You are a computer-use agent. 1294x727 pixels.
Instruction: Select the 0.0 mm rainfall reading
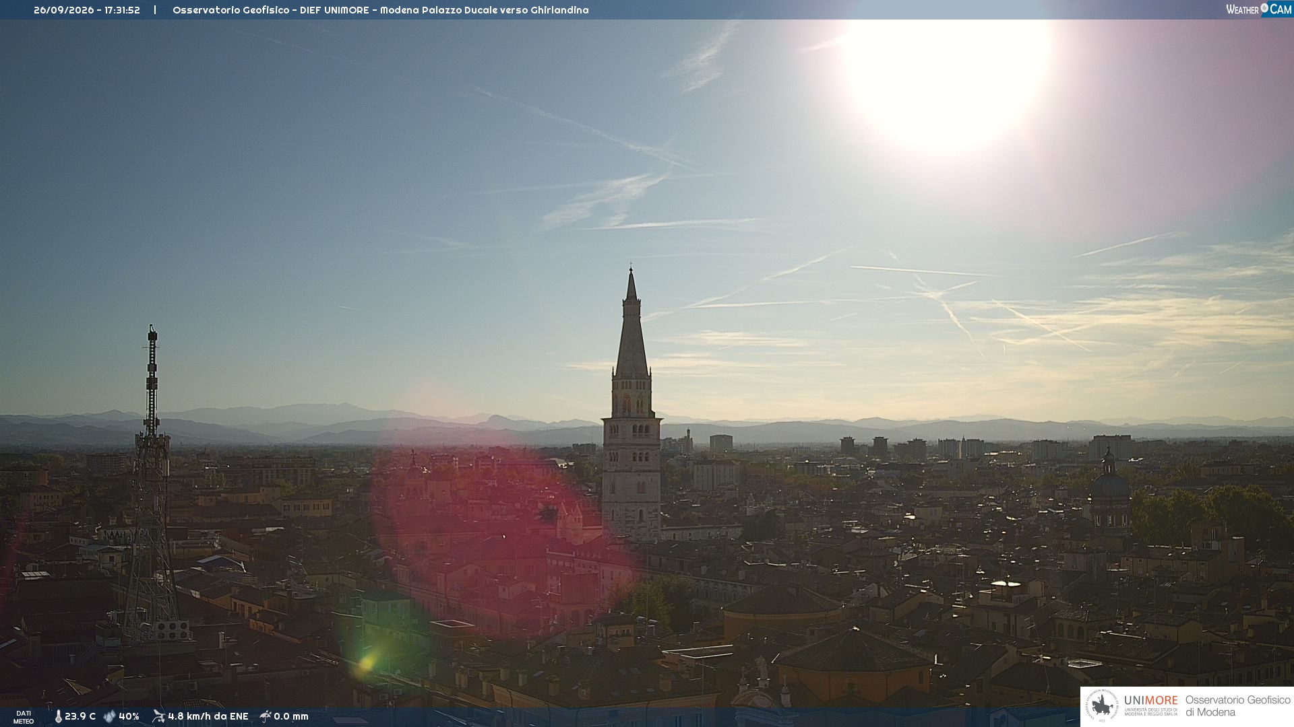[x=291, y=716]
